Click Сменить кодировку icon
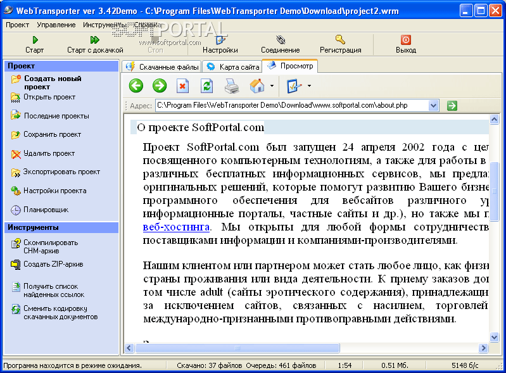Image resolution: width=506 pixels, height=373 pixels. point(15,309)
